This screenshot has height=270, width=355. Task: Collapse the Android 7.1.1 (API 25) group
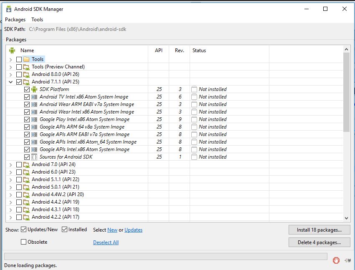pyautogui.click(x=10, y=82)
